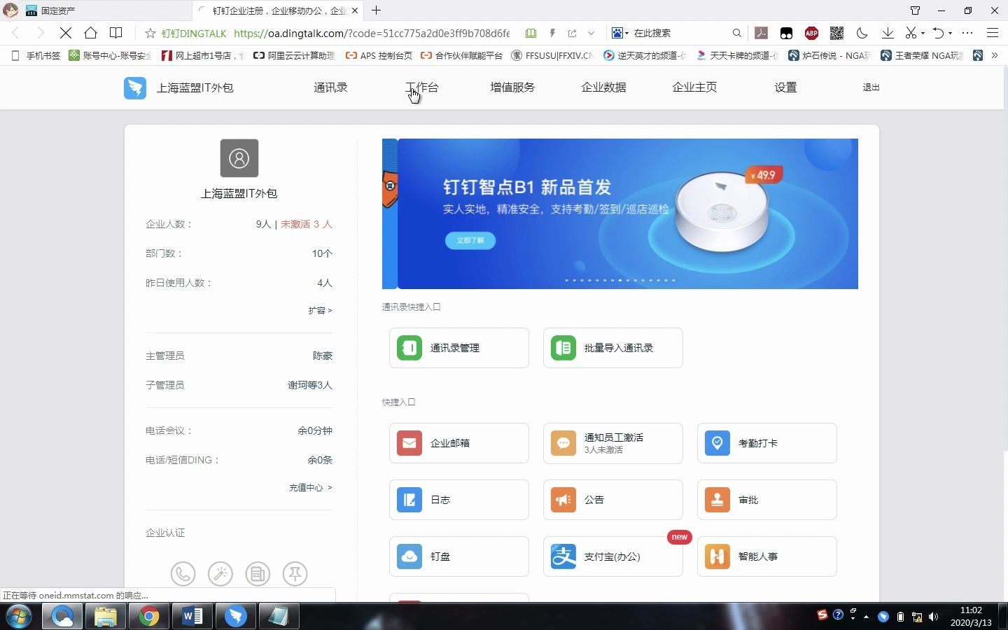The height and width of the screenshot is (630, 1008).
Task: Open the 充值中心 > link
Action: tap(310, 487)
